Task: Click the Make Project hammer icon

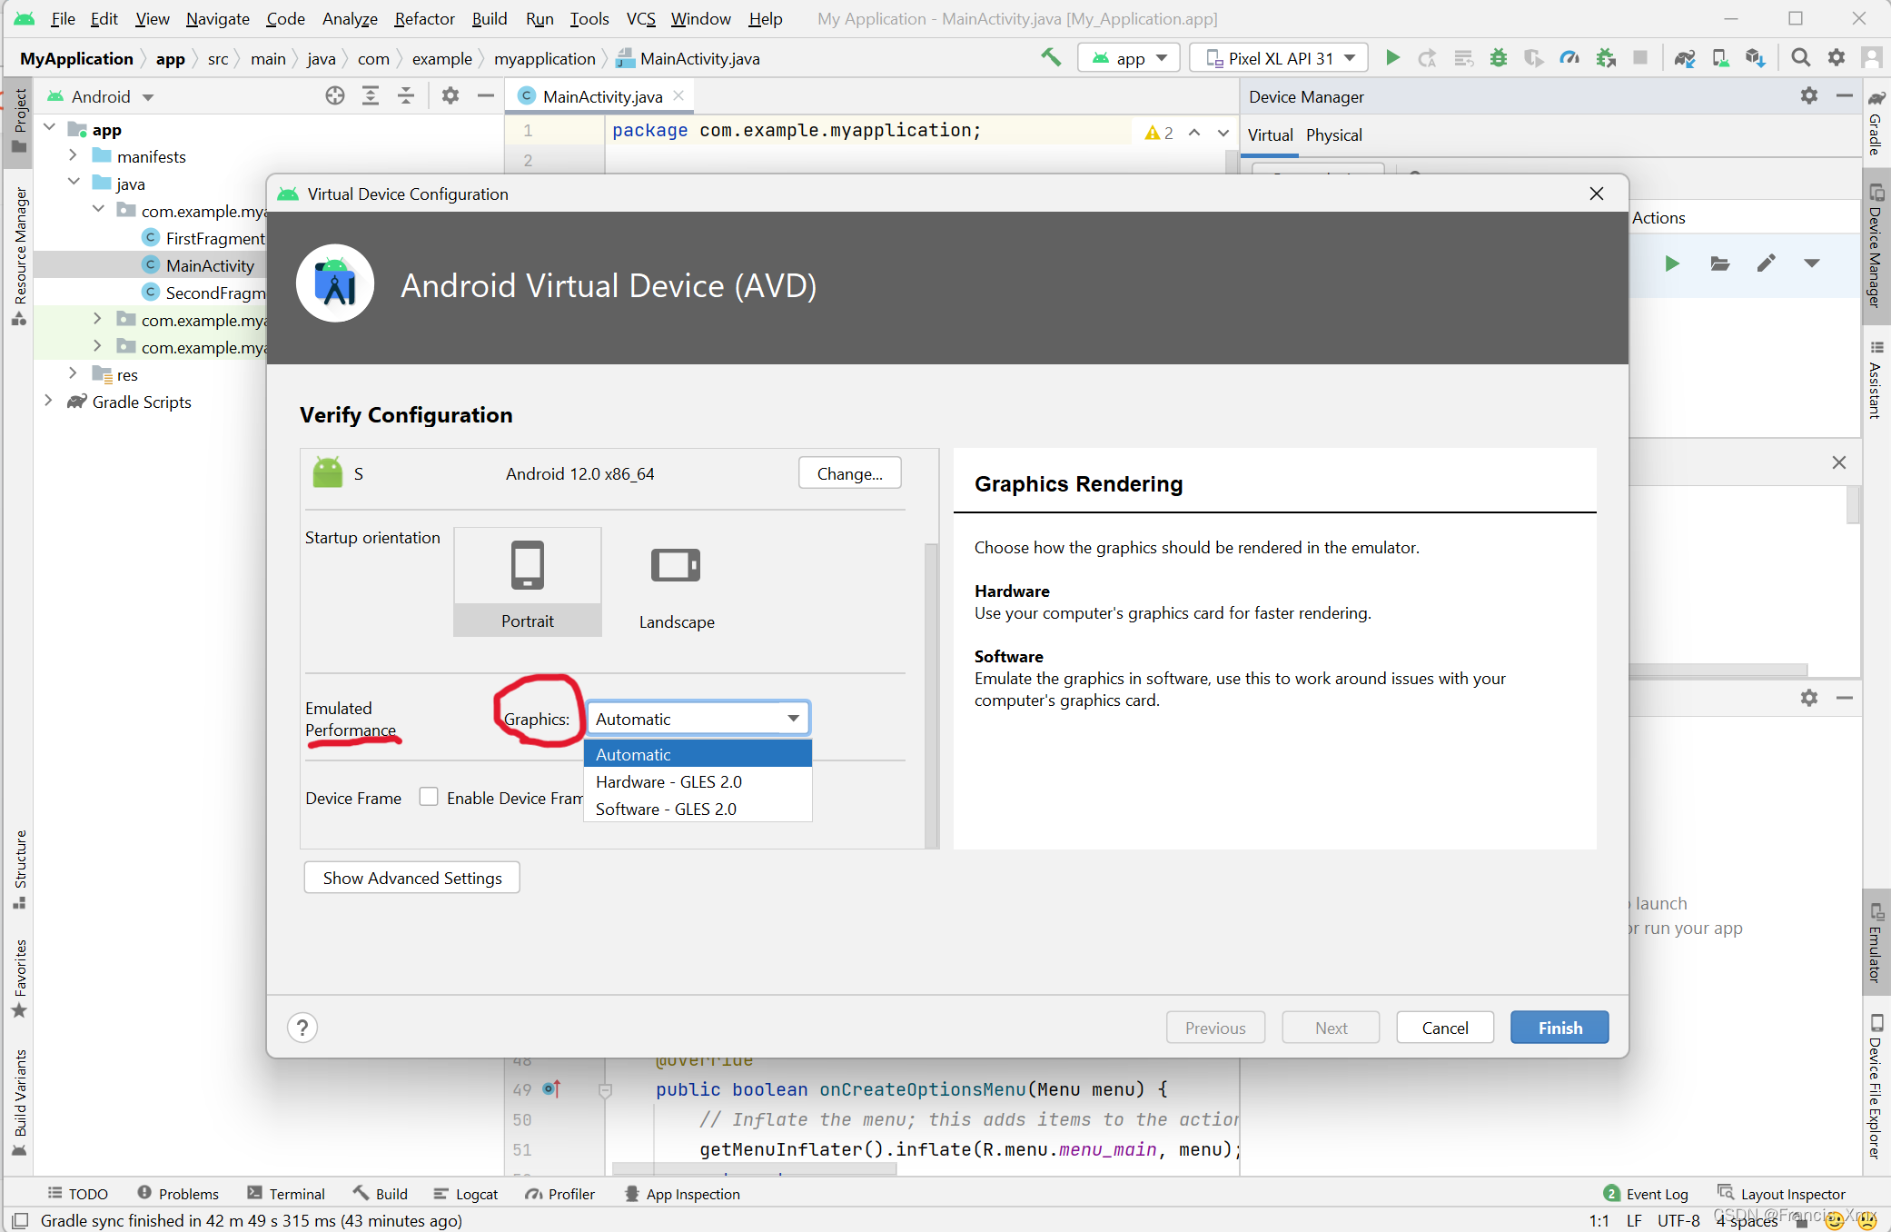Action: [x=1051, y=58]
